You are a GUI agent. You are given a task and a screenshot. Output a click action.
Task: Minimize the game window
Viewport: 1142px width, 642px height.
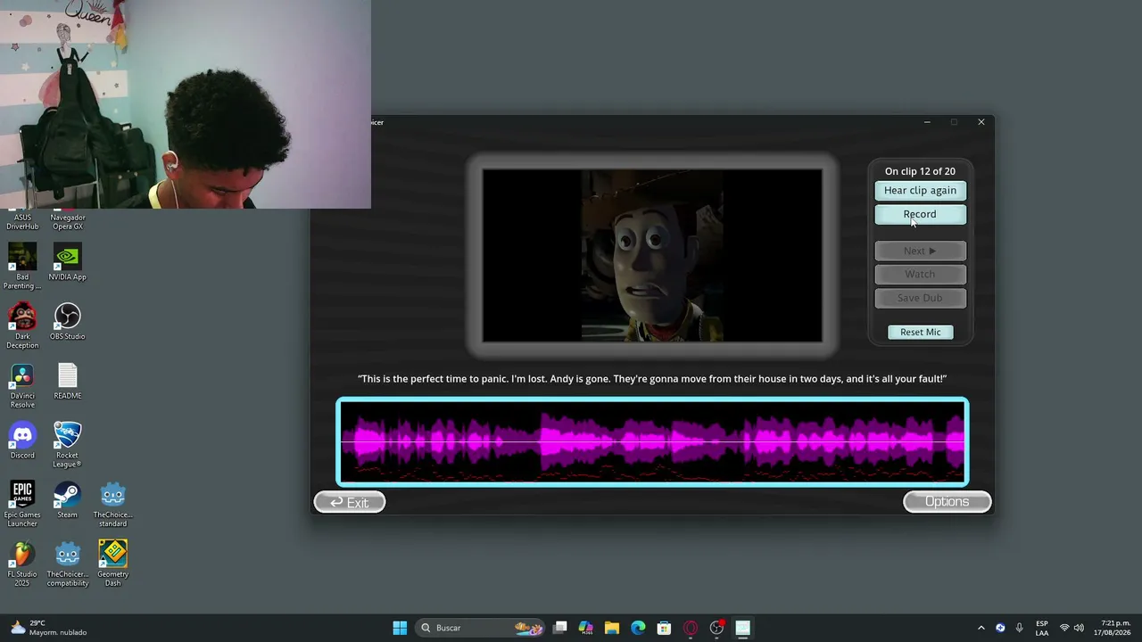coord(927,122)
